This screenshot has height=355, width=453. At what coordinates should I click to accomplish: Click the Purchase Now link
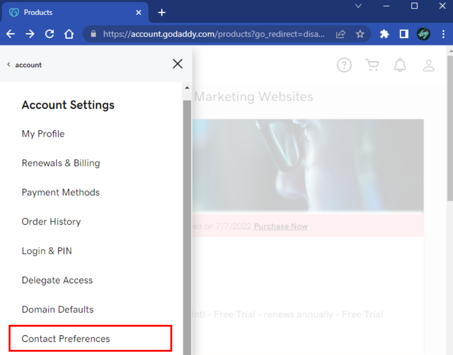[x=281, y=227]
